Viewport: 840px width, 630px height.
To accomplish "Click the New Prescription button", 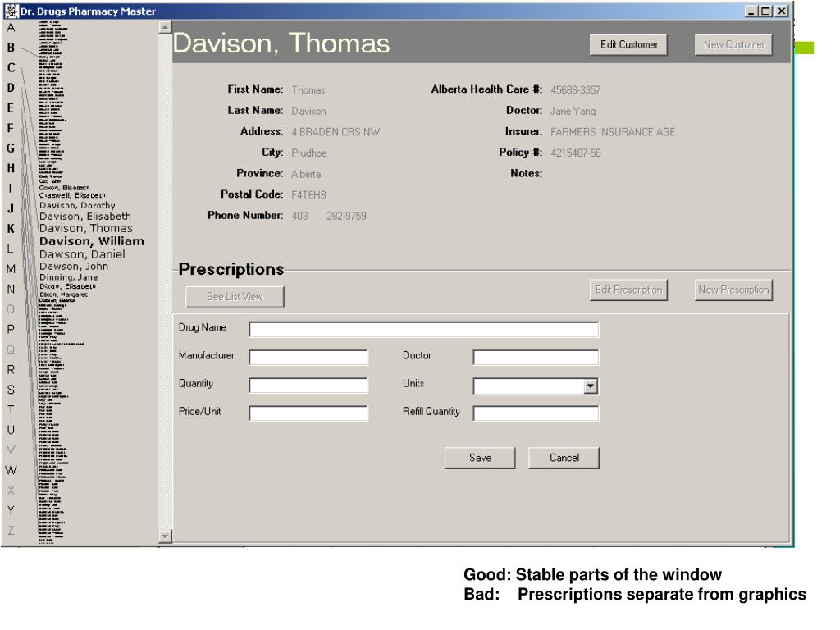I will pyautogui.click(x=733, y=290).
